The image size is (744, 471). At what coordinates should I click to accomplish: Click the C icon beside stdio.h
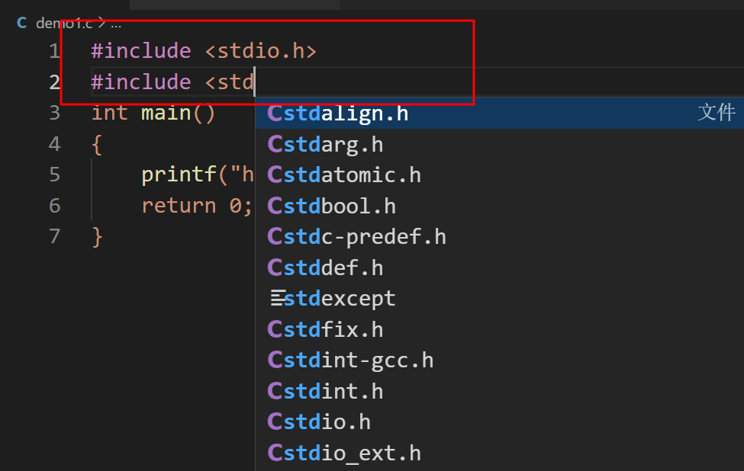pyautogui.click(x=275, y=422)
